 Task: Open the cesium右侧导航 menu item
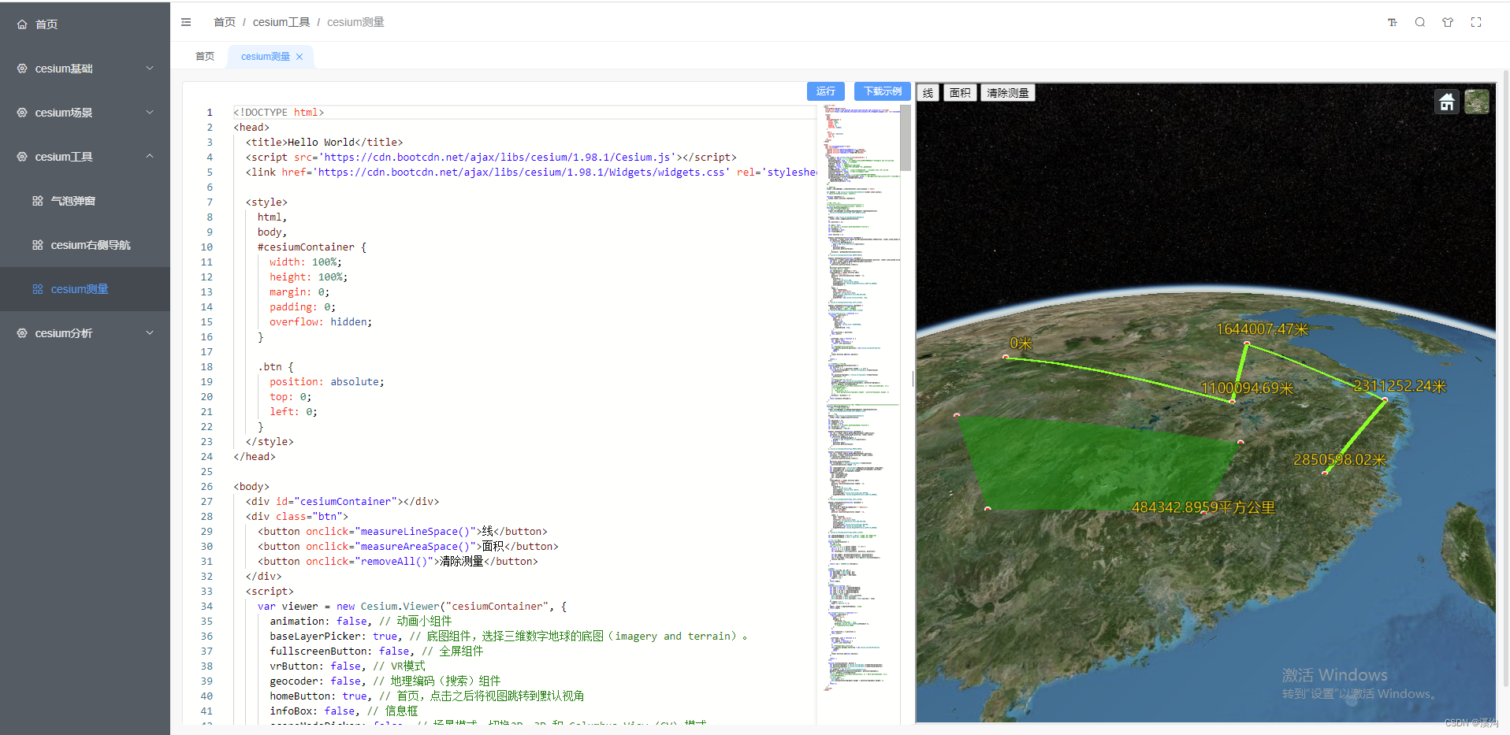pyautogui.click(x=85, y=245)
